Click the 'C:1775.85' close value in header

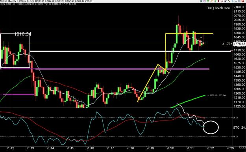[22, 1]
